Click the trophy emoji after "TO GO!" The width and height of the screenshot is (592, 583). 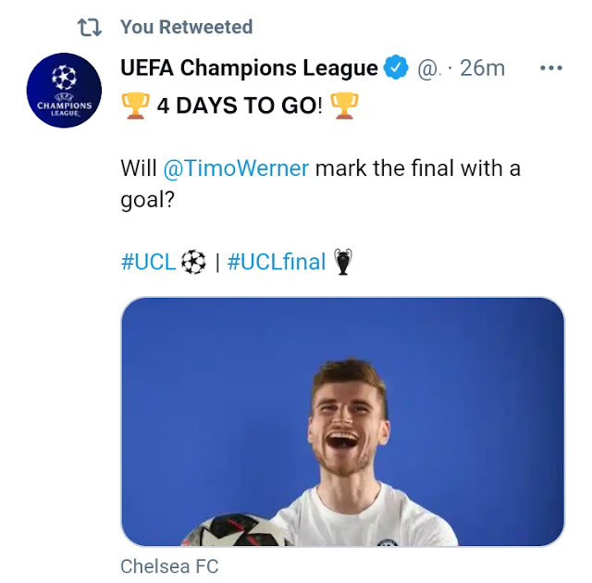(343, 105)
